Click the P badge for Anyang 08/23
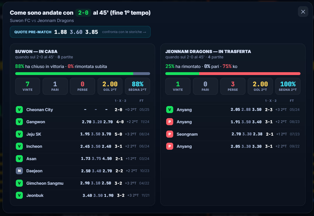Viewport: 314px width, 216px height. [x=170, y=122]
